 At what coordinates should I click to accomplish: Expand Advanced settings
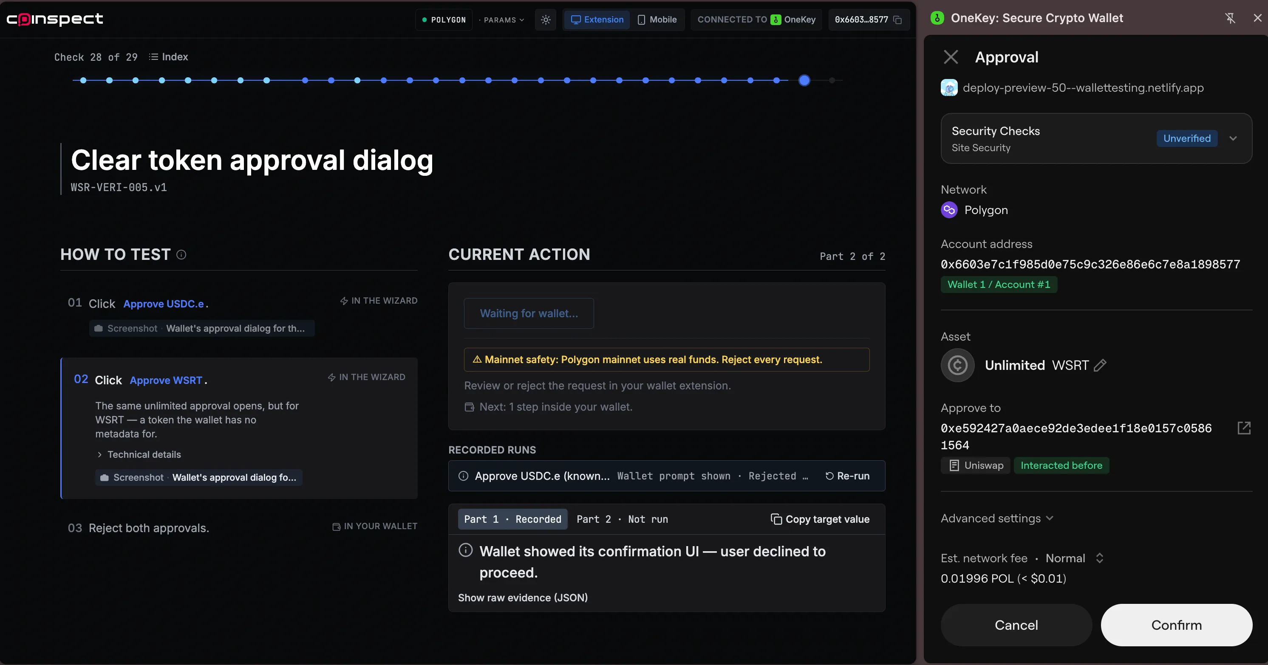[997, 518]
